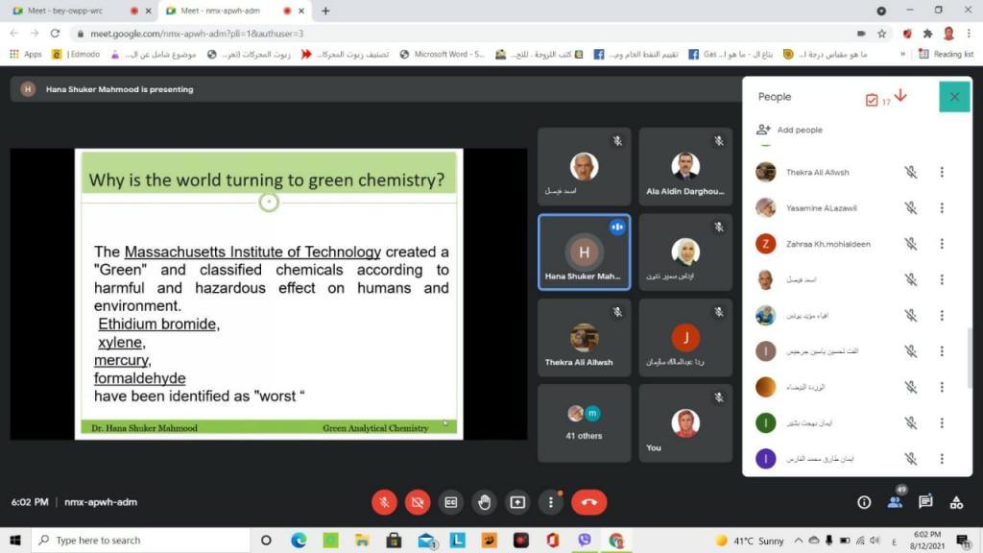Open more options in the call controls
This screenshot has height=553, width=983.
(x=551, y=502)
